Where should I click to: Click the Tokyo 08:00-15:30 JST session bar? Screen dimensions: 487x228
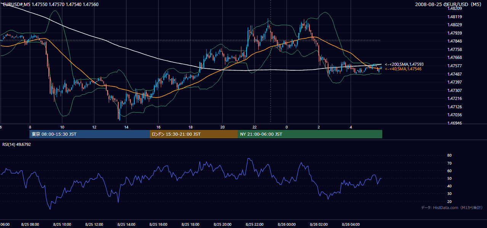(x=90, y=134)
